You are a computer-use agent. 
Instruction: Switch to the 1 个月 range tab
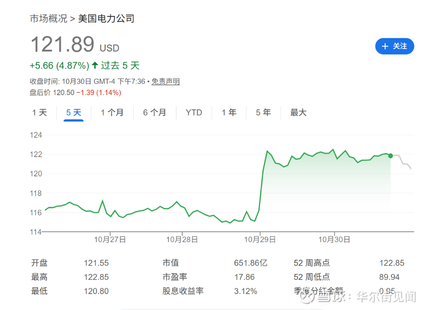112,112
